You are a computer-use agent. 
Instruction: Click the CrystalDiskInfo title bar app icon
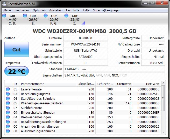click(4, 4)
